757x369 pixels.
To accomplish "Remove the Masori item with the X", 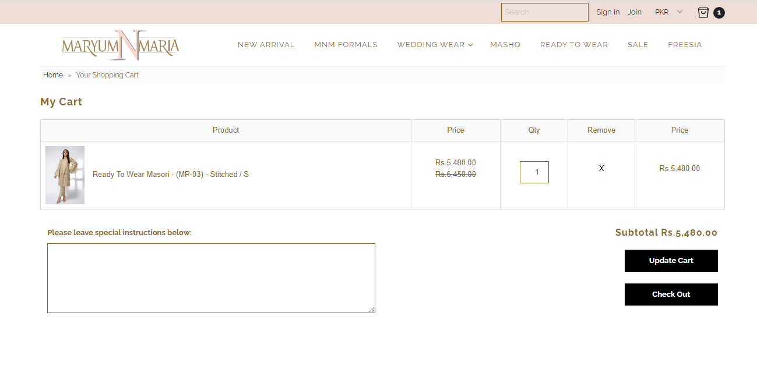I will [601, 168].
